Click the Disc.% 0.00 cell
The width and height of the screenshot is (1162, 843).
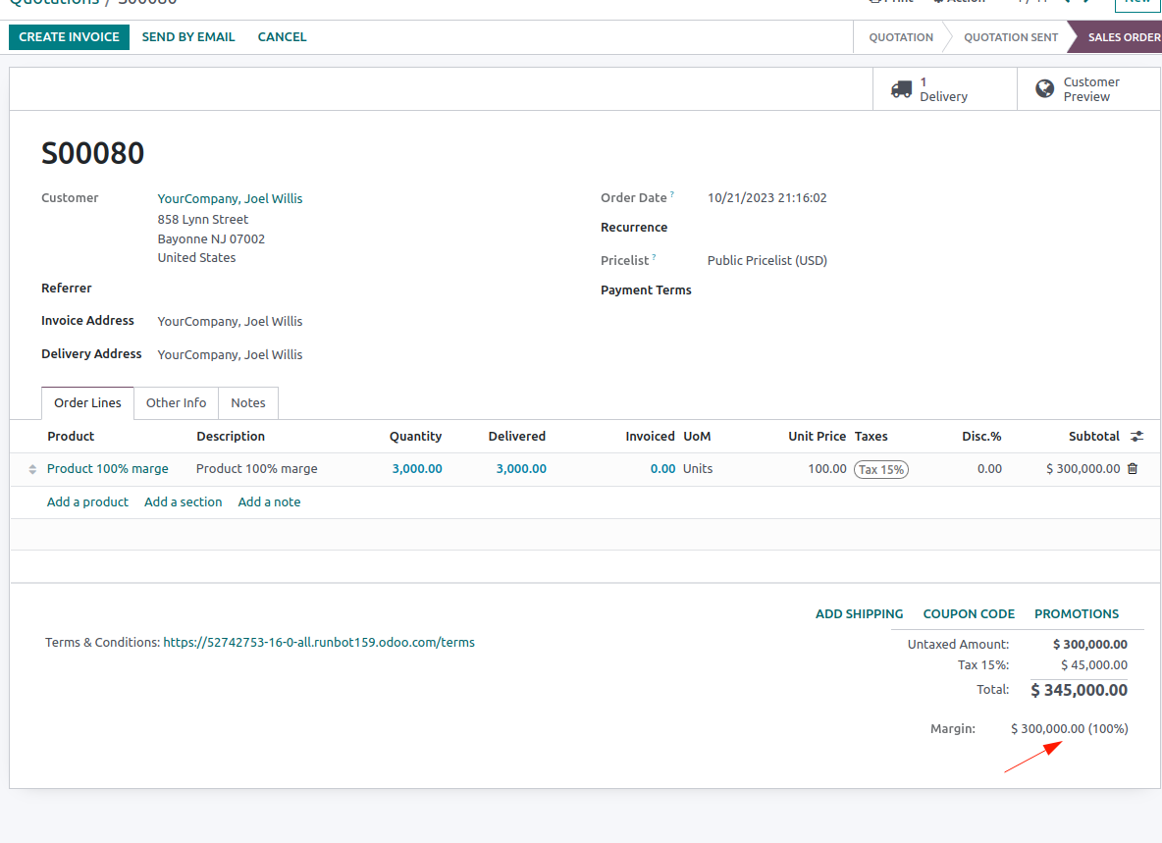989,469
